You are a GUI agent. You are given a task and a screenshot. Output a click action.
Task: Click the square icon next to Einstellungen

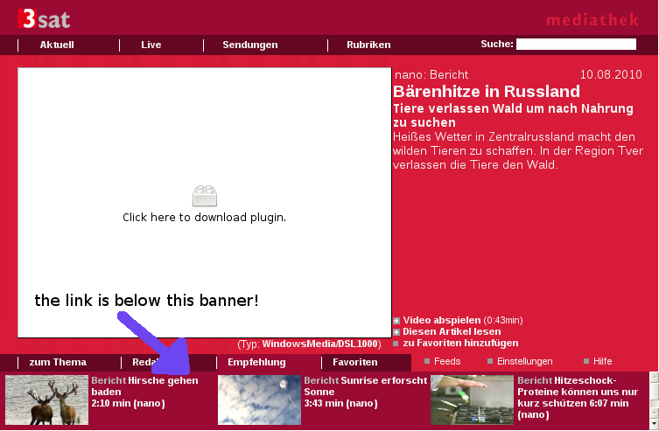(x=490, y=361)
